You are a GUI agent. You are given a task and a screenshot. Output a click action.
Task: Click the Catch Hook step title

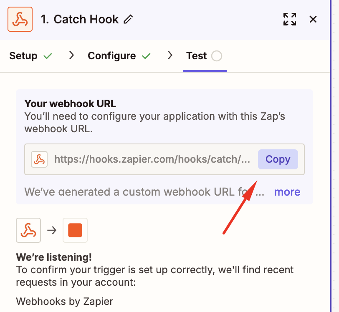pyautogui.click(x=80, y=19)
